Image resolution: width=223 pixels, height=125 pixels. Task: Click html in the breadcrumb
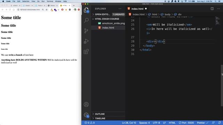click(x=154, y=15)
